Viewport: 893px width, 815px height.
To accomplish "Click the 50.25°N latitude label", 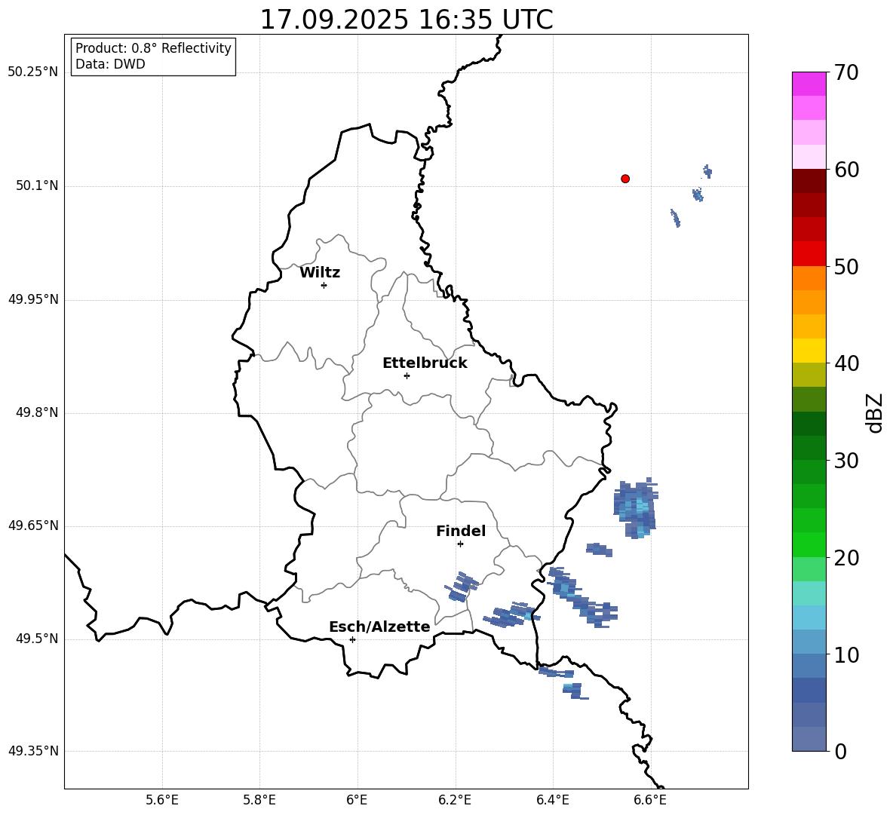I will pyautogui.click(x=33, y=72).
